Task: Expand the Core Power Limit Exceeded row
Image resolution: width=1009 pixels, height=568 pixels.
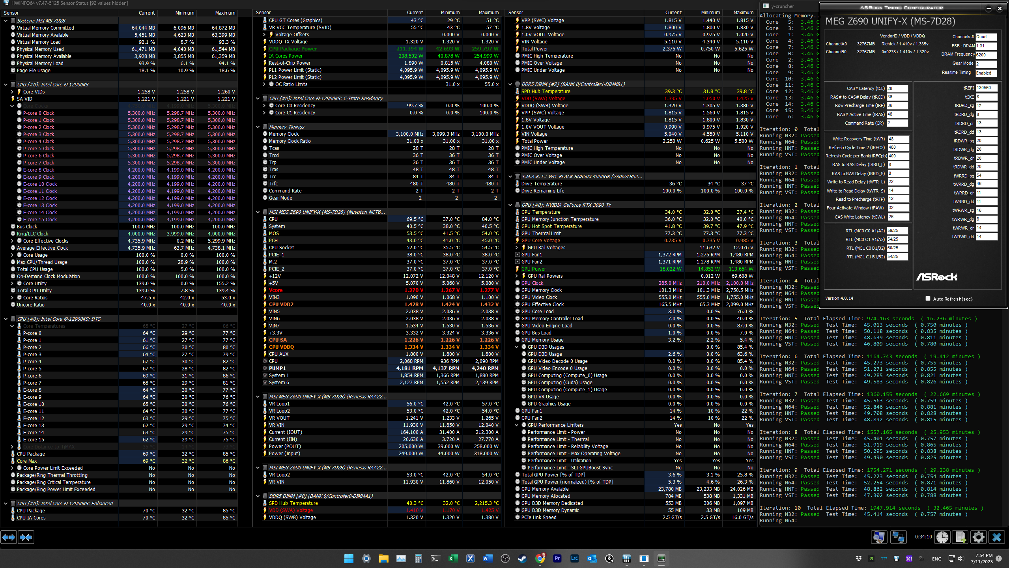Action: click(x=12, y=468)
